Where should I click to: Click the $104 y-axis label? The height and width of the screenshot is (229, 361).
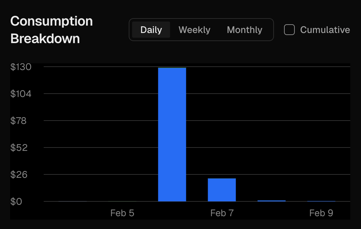21,94
